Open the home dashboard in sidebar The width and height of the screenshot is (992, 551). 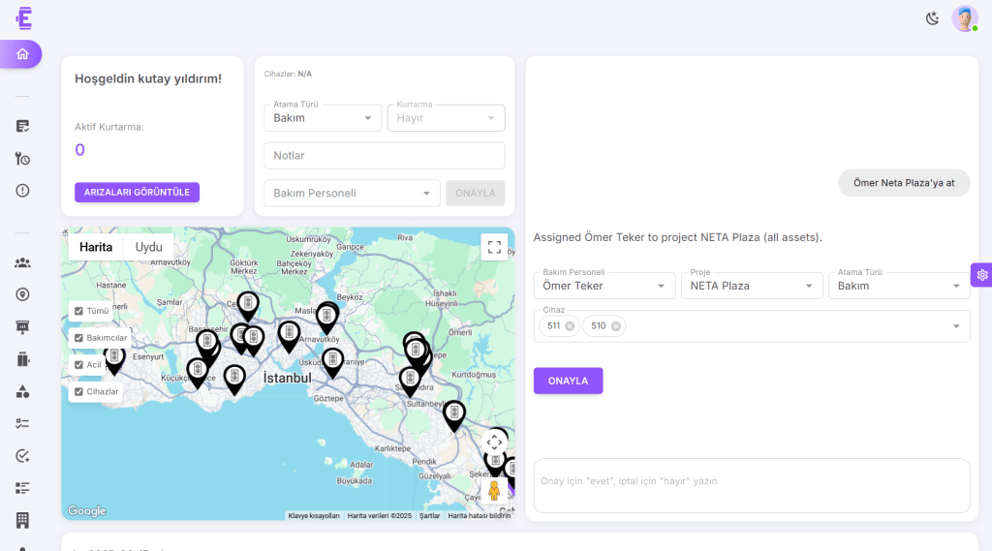click(x=21, y=54)
